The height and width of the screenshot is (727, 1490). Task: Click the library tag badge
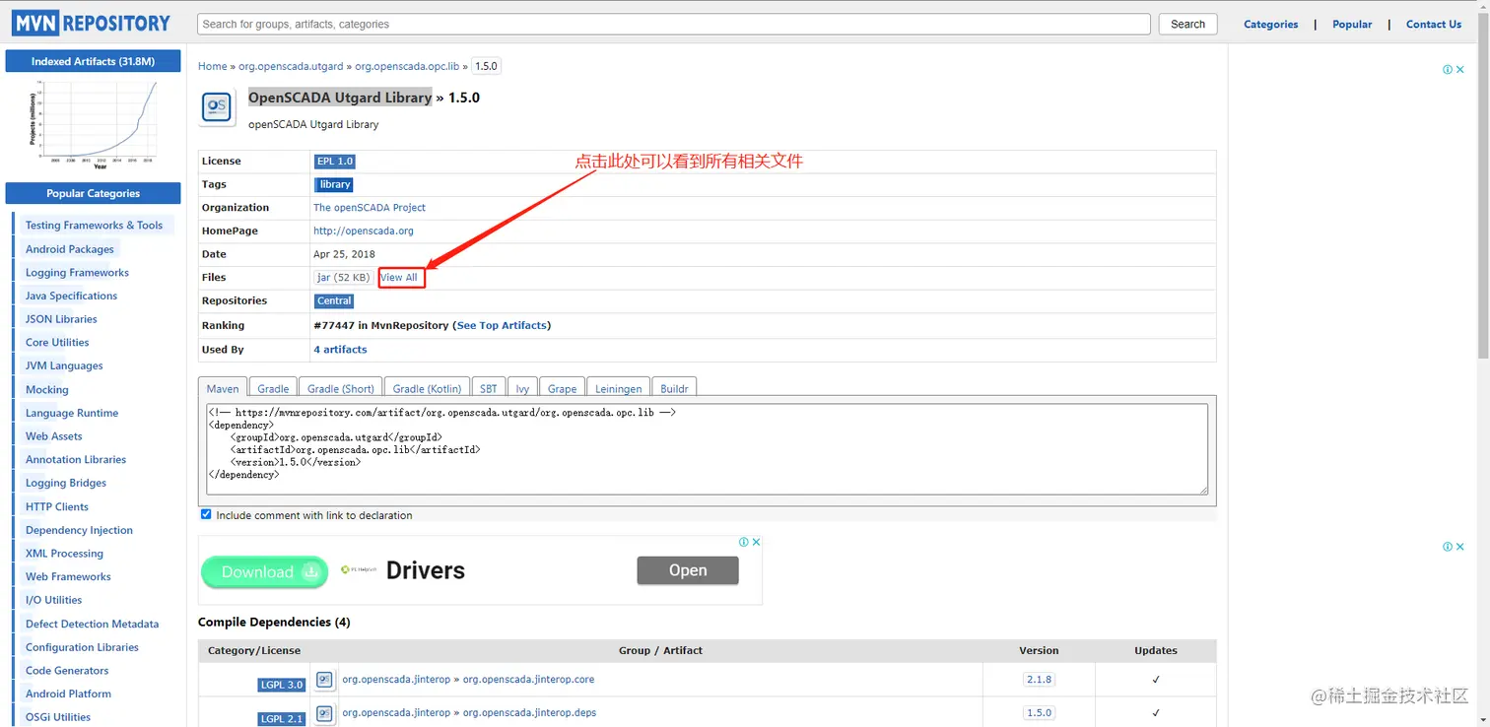click(334, 184)
